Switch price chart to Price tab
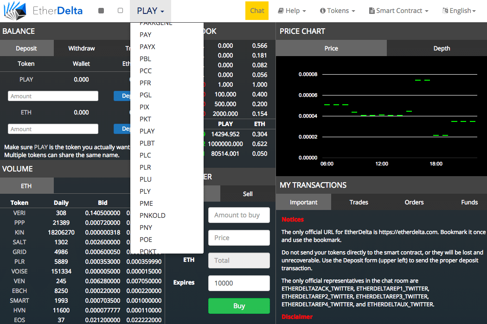Image resolution: width=487 pixels, height=324 pixels. [331, 48]
